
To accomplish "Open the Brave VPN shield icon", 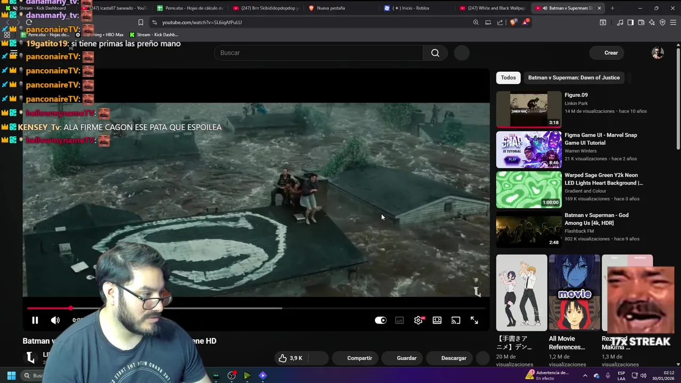I will (x=662, y=22).
